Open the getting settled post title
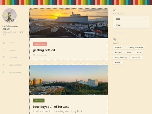Image resolution: width=152 pixels, height=114 pixels. [x=44, y=50]
